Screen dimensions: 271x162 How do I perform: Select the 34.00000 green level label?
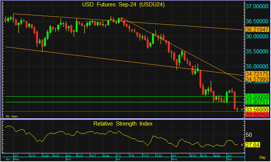(257, 96)
